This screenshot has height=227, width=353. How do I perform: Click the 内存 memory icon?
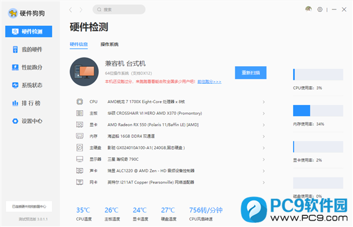79,136
